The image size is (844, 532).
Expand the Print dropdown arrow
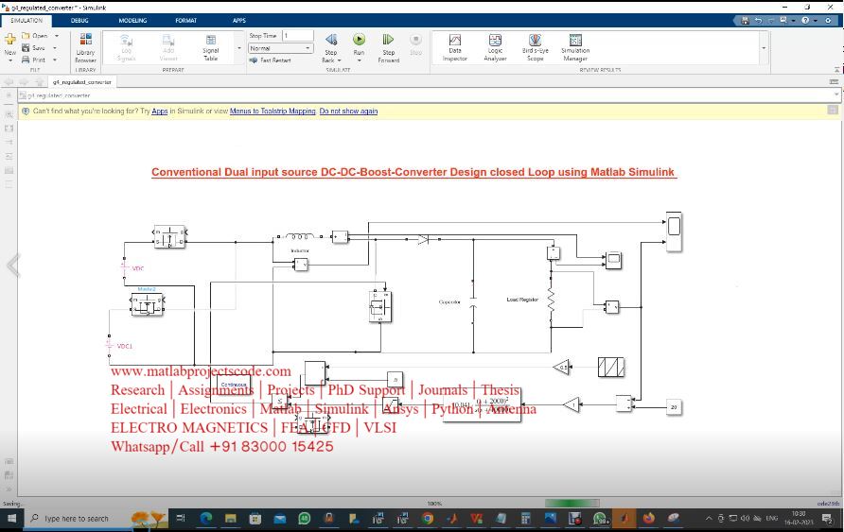[x=55, y=60]
